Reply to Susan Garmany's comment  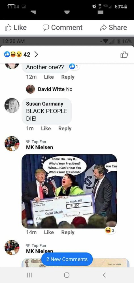point(65,128)
